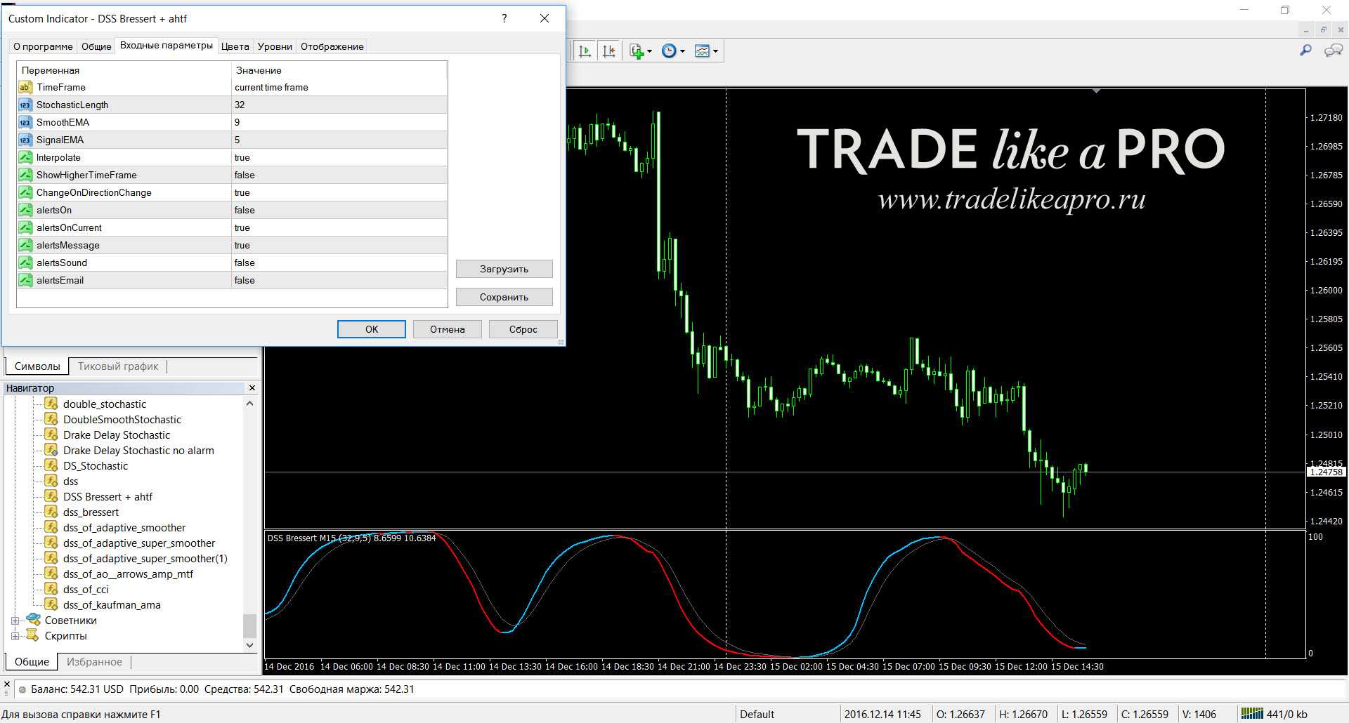The width and height of the screenshot is (1349, 723).
Task: Select 'dss_bressert' in Navigator tree
Action: [x=91, y=512]
